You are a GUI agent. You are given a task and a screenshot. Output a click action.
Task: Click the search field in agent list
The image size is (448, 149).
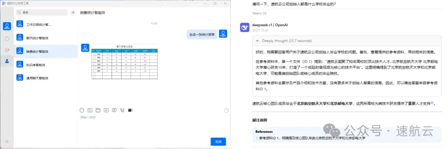(42, 12)
